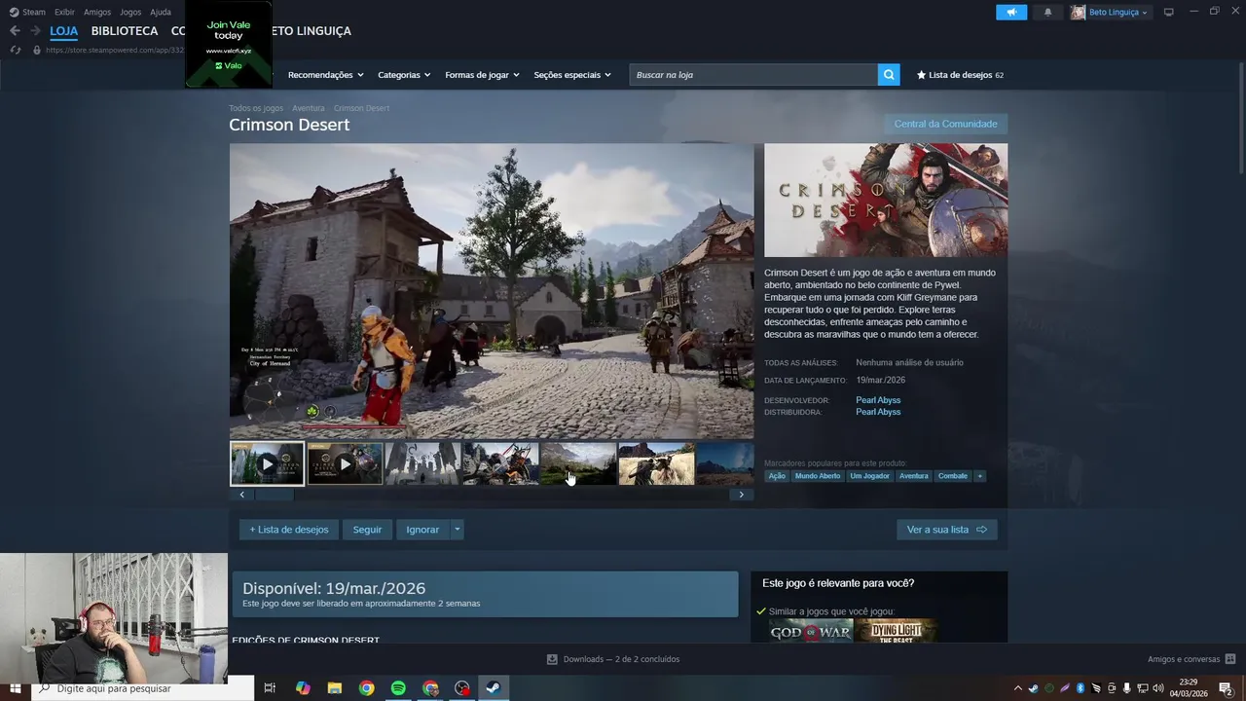This screenshot has height=701, width=1246.
Task: Expand the Categorias dropdown
Action: pos(404,75)
